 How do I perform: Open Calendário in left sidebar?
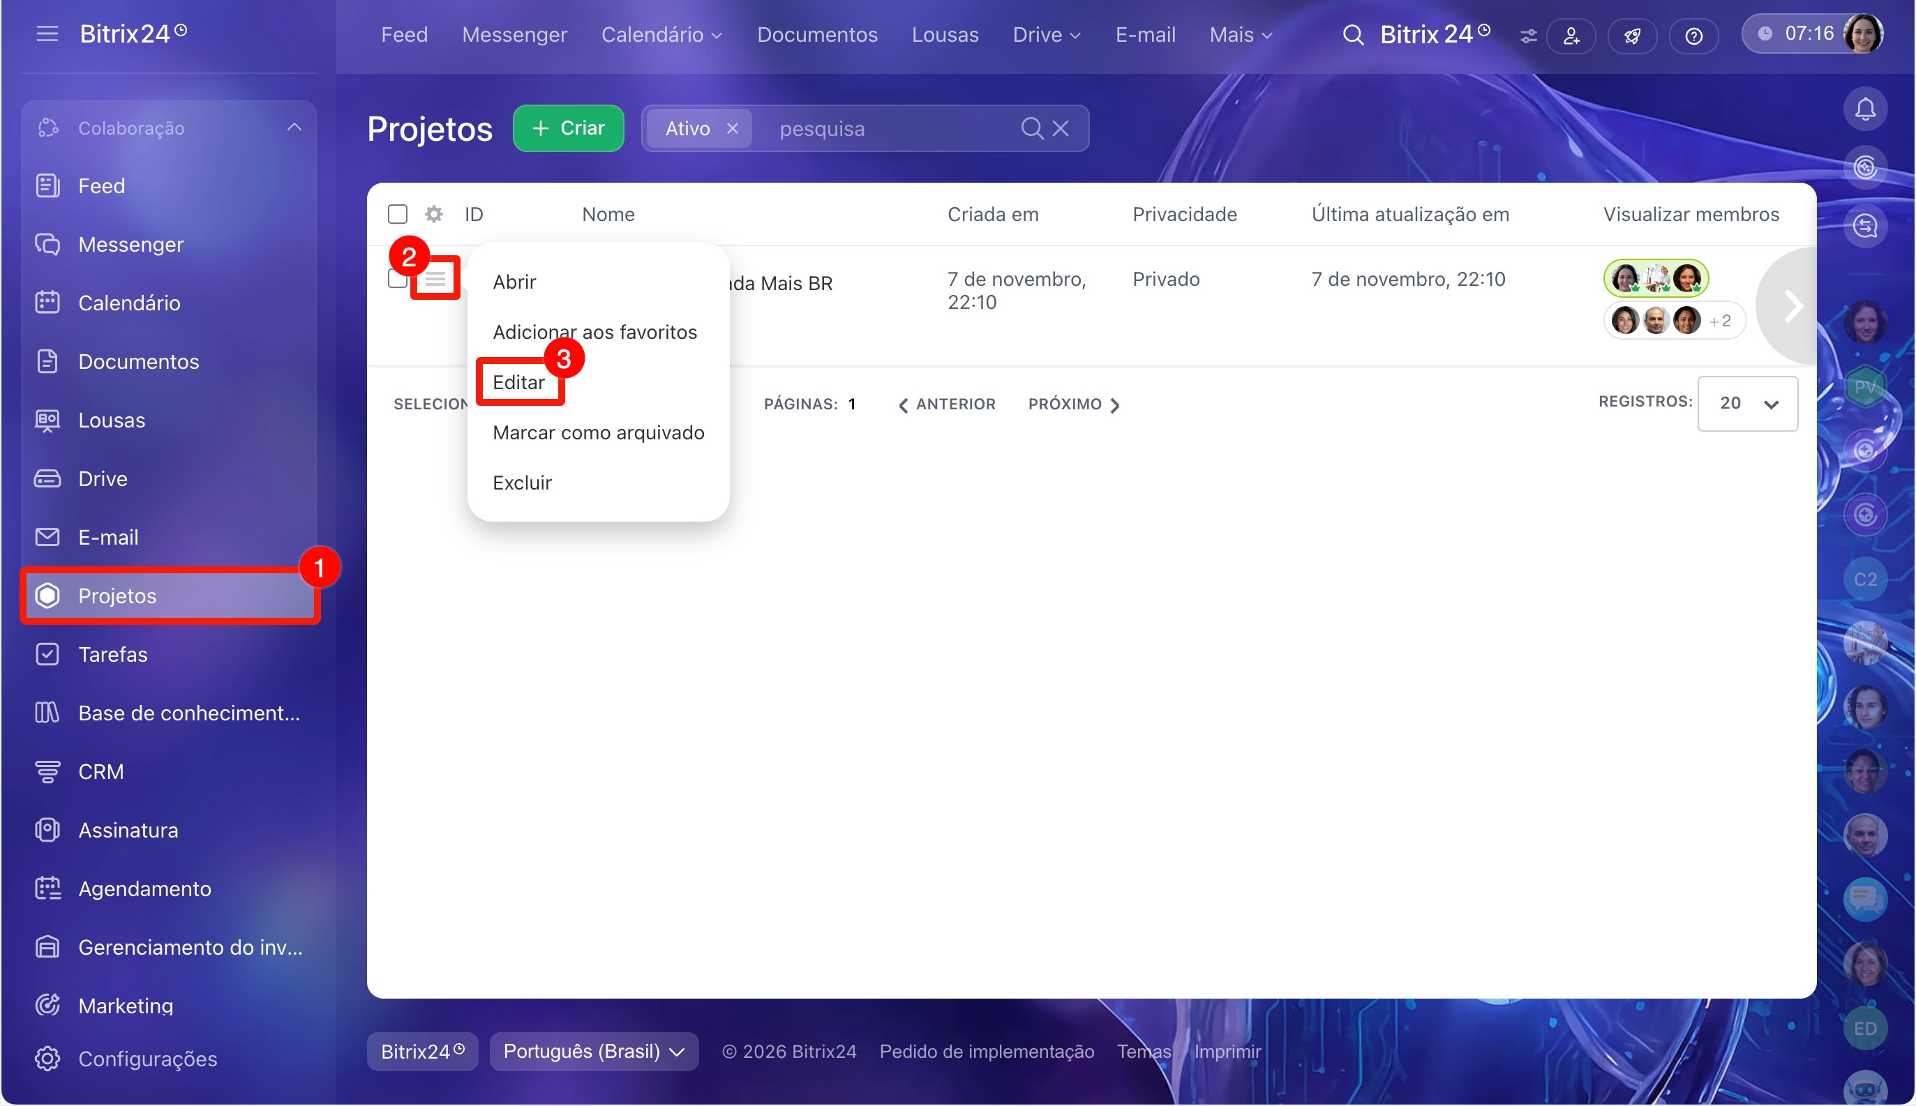(168, 303)
